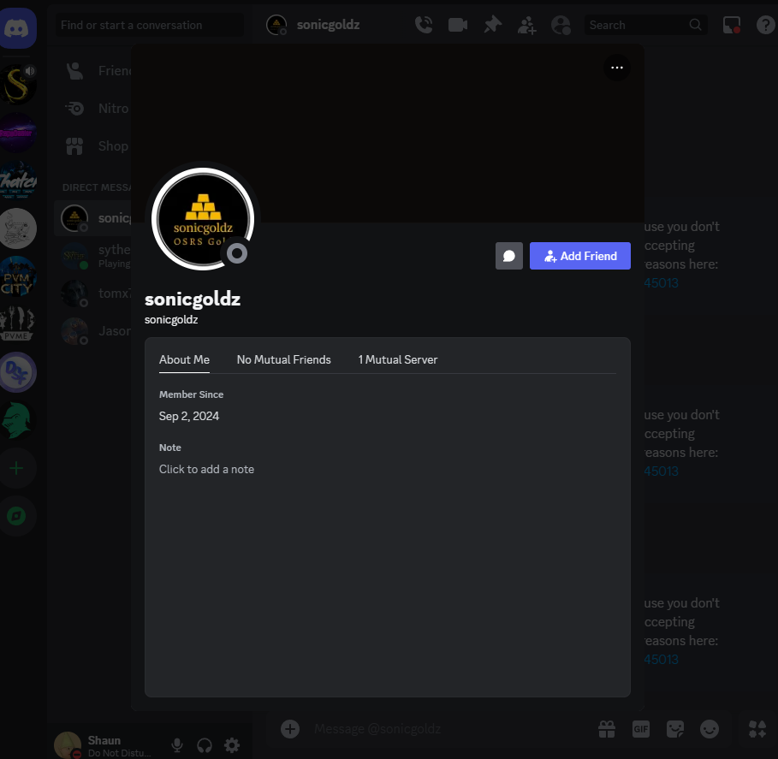Switch to About Me tab
Image resolution: width=778 pixels, height=759 pixels.
pyautogui.click(x=184, y=359)
